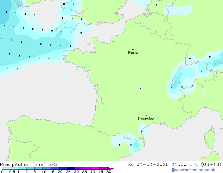The width and height of the screenshot is (223, 173).
Task: Click the 1 to 2 mm legend swatch
Action: point(22,168)
